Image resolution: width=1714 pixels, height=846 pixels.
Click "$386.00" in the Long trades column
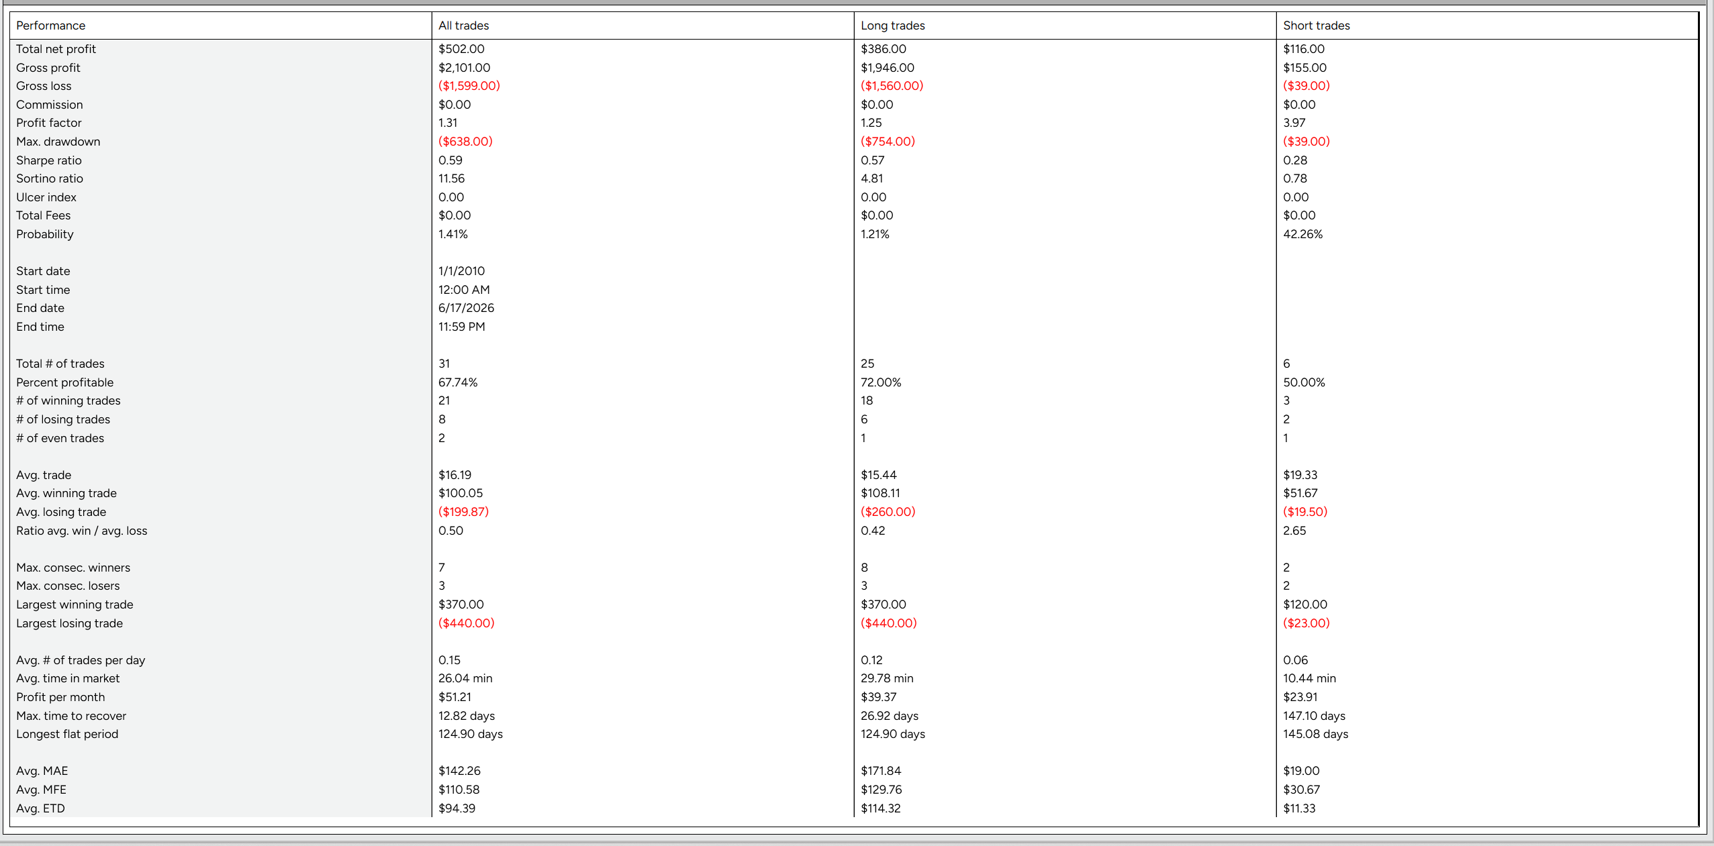coord(884,49)
